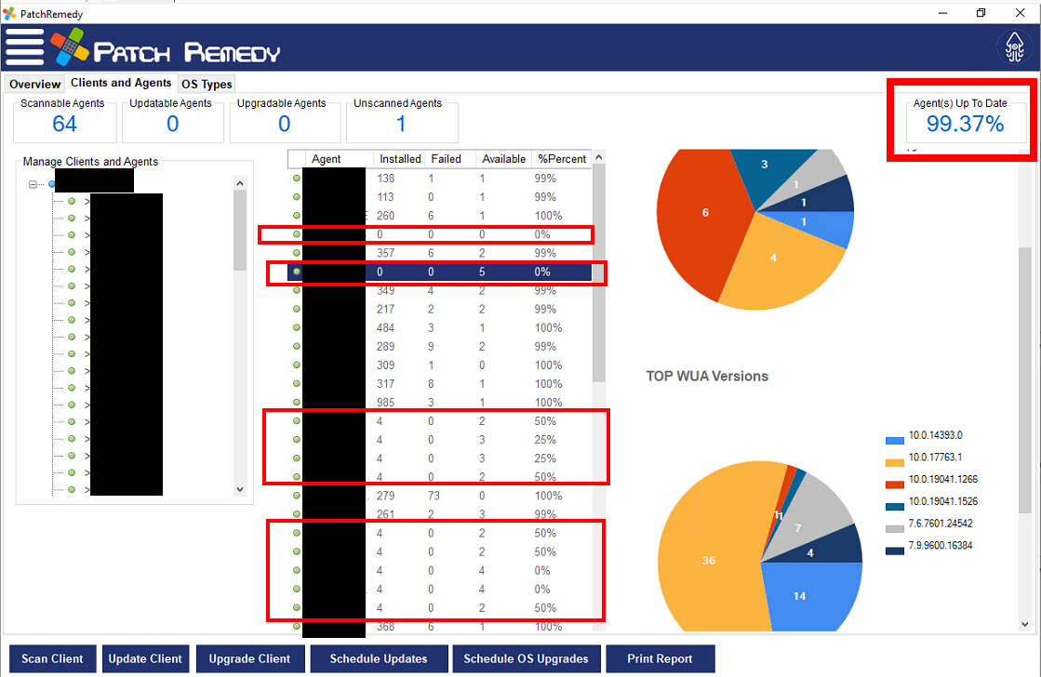Sort table by %Percent column header
This screenshot has height=677, width=1041.
point(562,159)
